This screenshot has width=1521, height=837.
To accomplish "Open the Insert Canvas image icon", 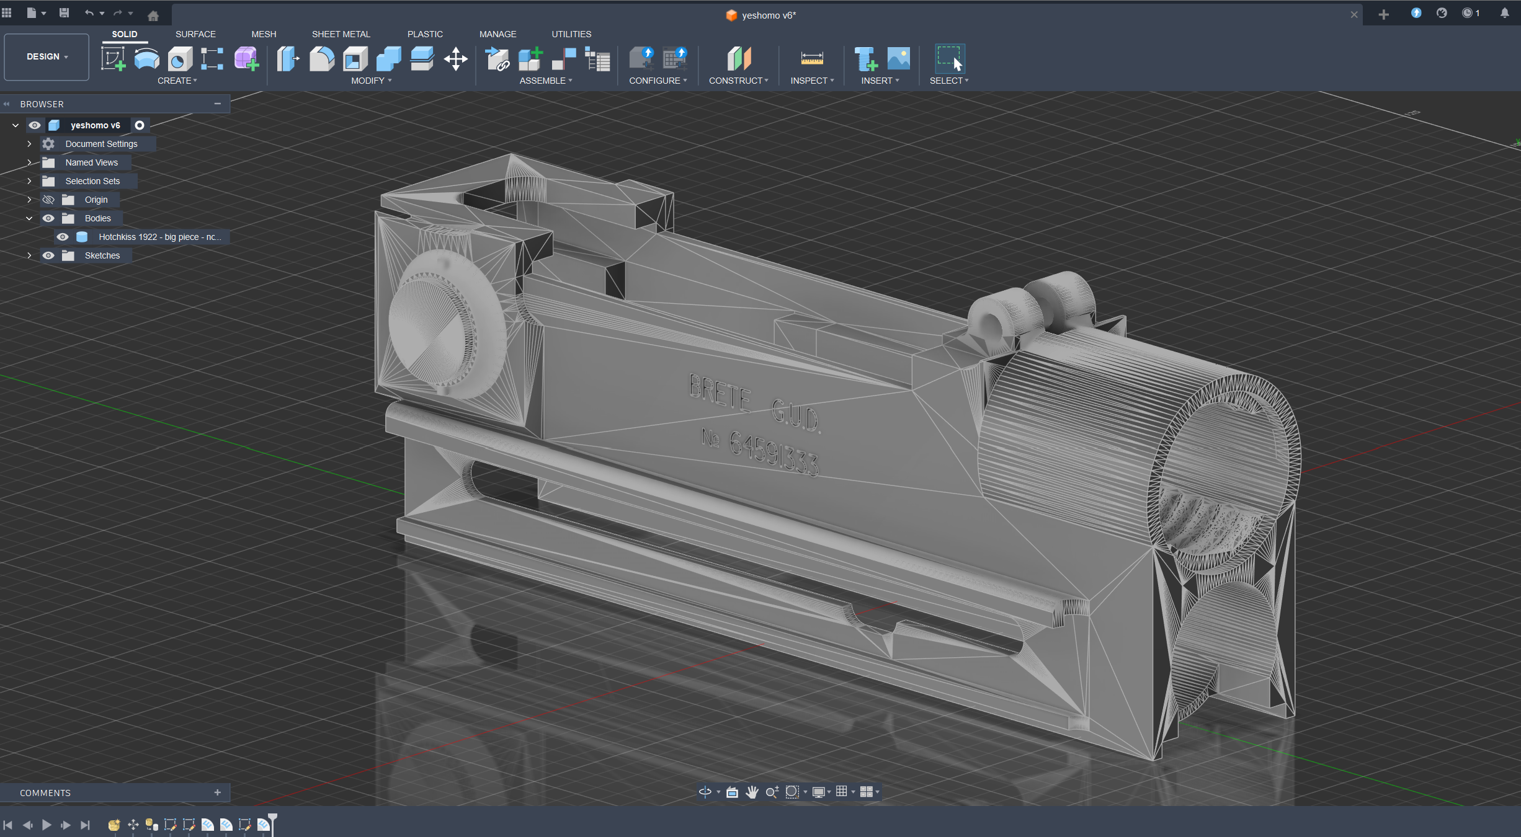I will pyautogui.click(x=898, y=59).
